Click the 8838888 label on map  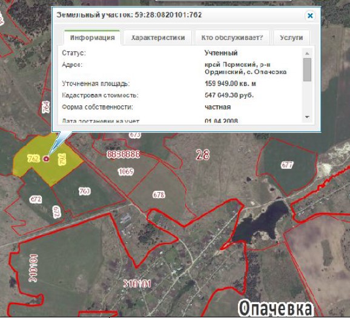(124, 154)
